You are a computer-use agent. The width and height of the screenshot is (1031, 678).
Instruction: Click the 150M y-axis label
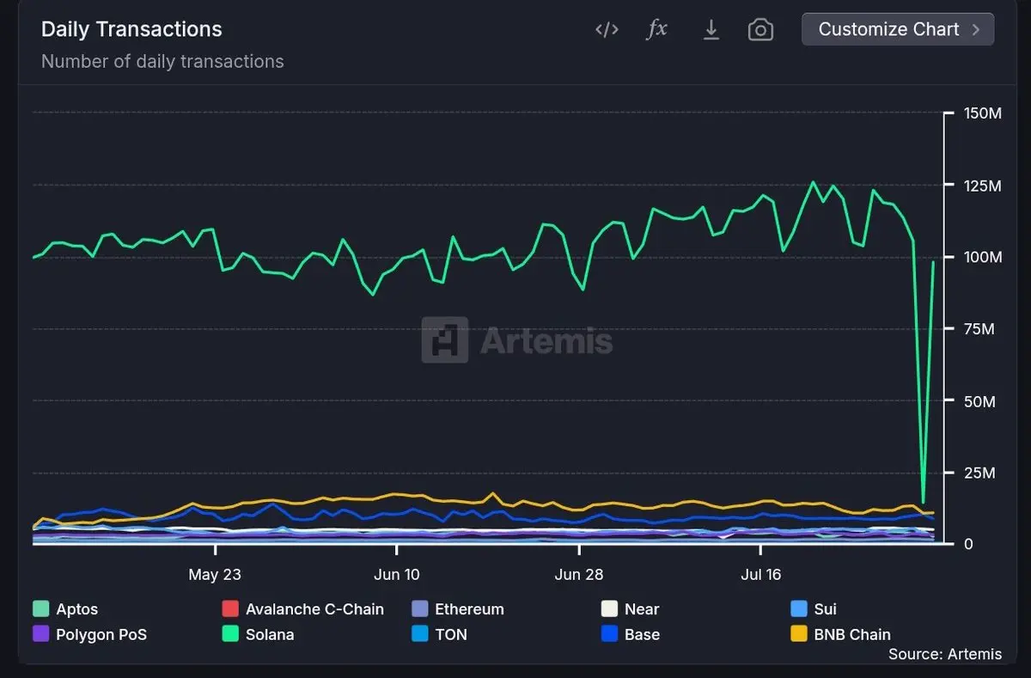pyautogui.click(x=982, y=113)
